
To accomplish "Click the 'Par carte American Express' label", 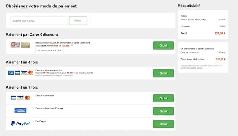I will point(49,108).
